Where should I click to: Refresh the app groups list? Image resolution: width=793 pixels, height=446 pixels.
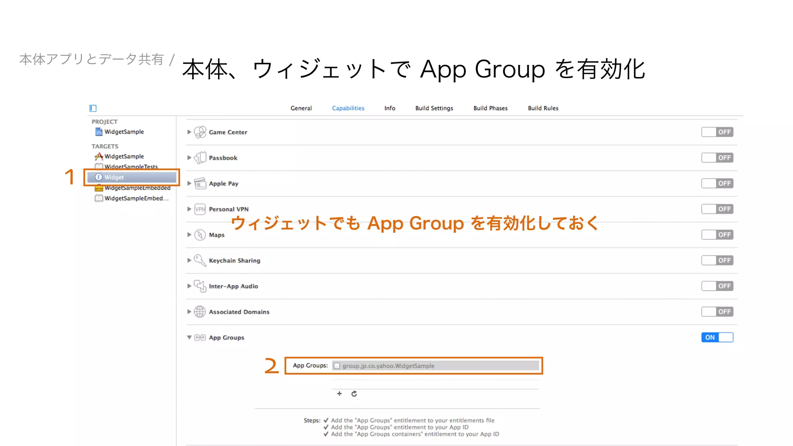(x=354, y=394)
